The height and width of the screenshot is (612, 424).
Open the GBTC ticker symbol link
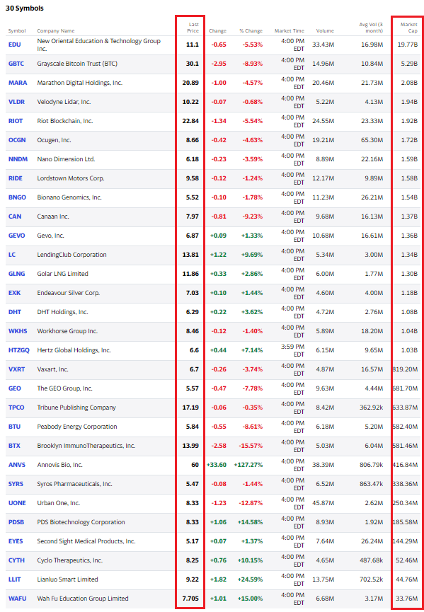pos(16,64)
